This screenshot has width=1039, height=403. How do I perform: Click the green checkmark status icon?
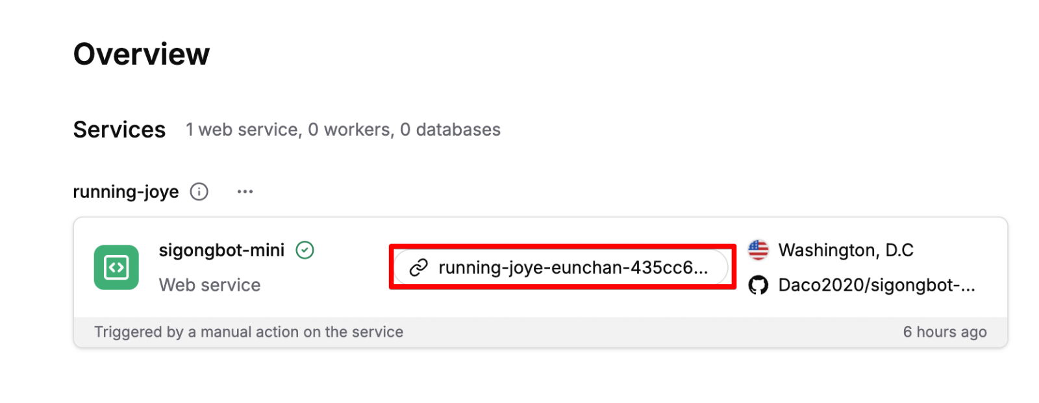[x=305, y=250]
